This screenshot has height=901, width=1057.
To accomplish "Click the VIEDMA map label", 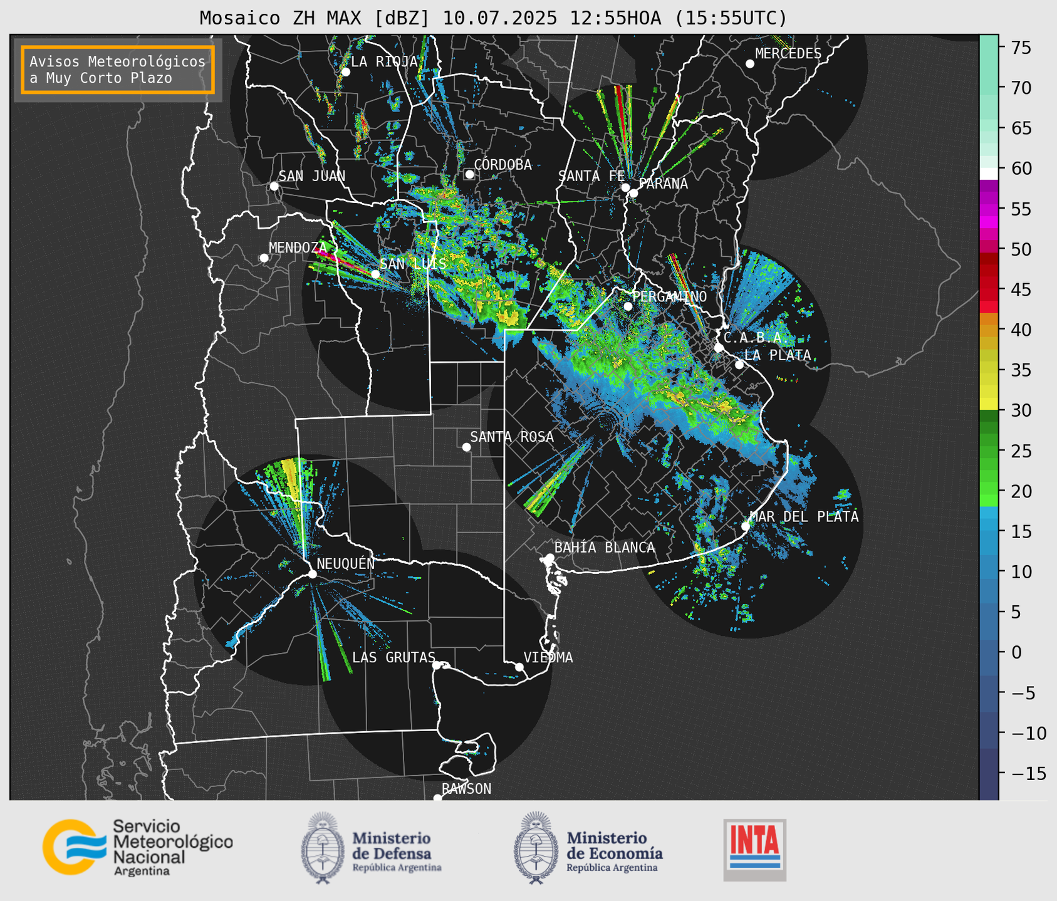I will [x=548, y=657].
